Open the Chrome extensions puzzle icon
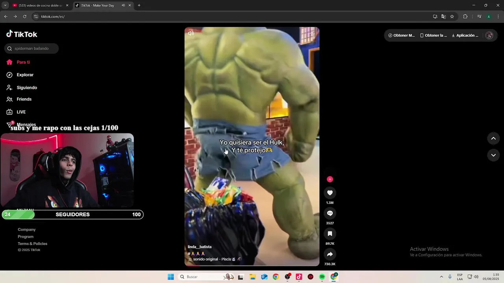 pyautogui.click(x=465, y=17)
